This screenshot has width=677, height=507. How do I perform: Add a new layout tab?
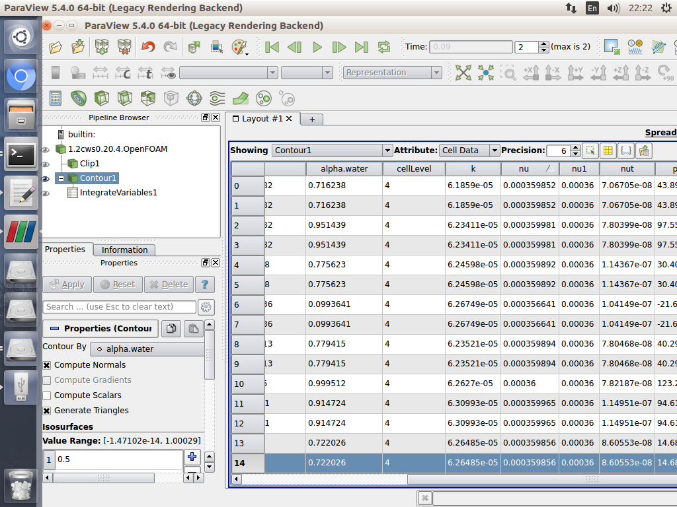click(x=312, y=119)
